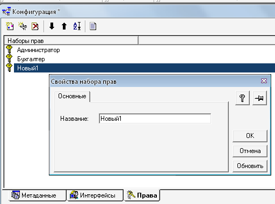Click the Наборы прав column header
Screen dimensions: 275x204
(71, 41)
